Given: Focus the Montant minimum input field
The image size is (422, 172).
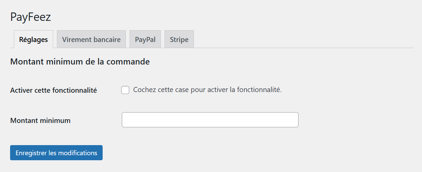Looking at the screenshot, I should (x=210, y=120).
